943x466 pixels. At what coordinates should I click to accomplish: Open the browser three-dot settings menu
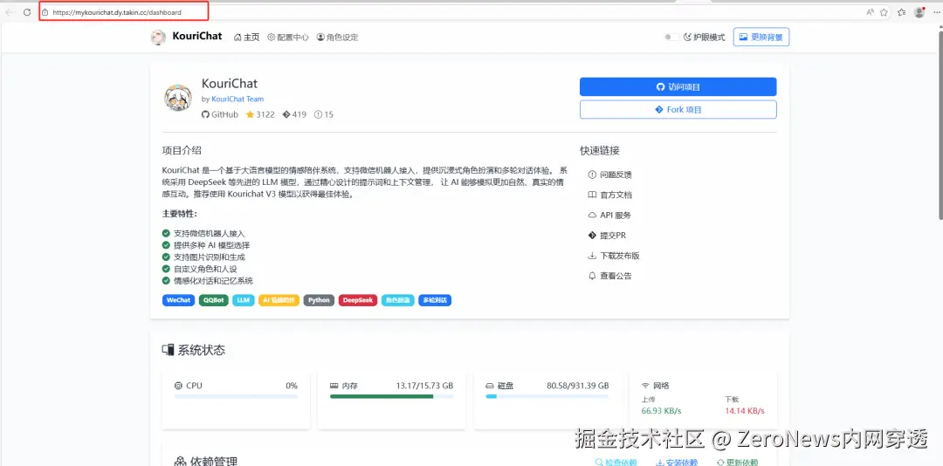pyautogui.click(x=934, y=12)
